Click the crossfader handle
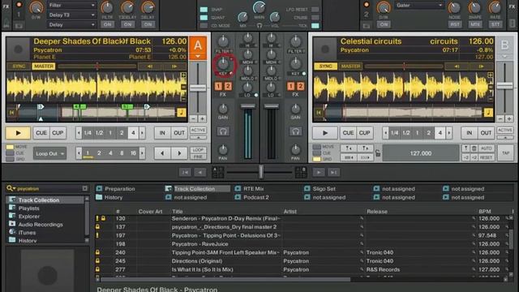519x292 pixels. coord(261,172)
